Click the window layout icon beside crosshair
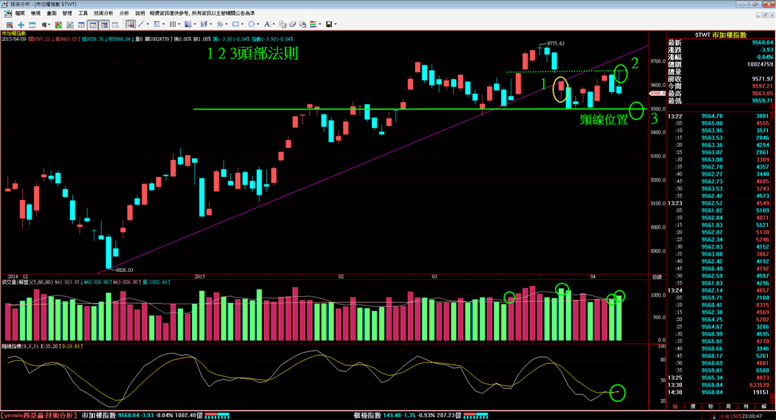Viewport: 776px width, 420px height. (x=32, y=24)
